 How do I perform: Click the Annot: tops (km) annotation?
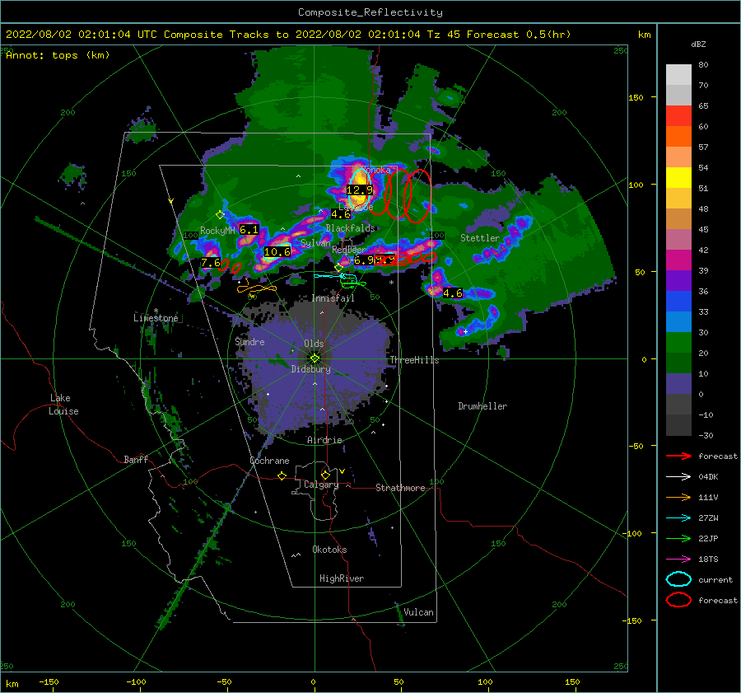click(58, 55)
